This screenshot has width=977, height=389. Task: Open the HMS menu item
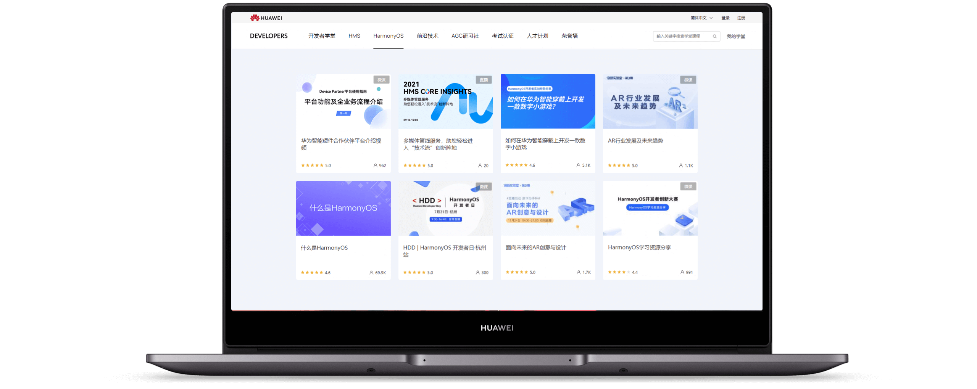click(354, 36)
